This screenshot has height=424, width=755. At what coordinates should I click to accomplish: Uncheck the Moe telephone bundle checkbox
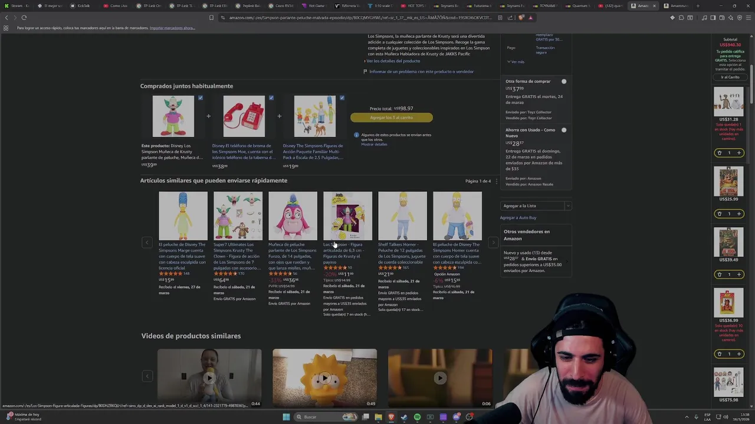click(x=271, y=98)
